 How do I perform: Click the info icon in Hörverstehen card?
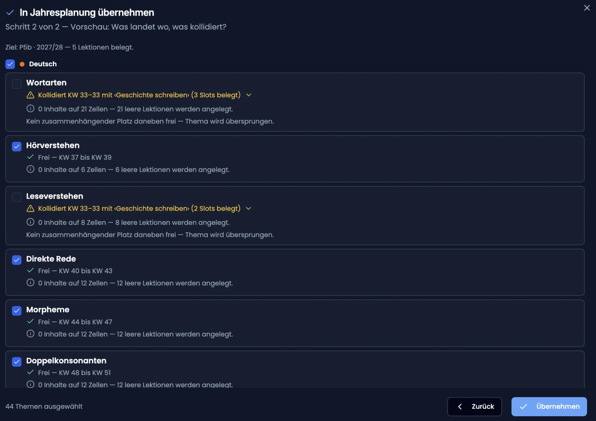(31, 169)
